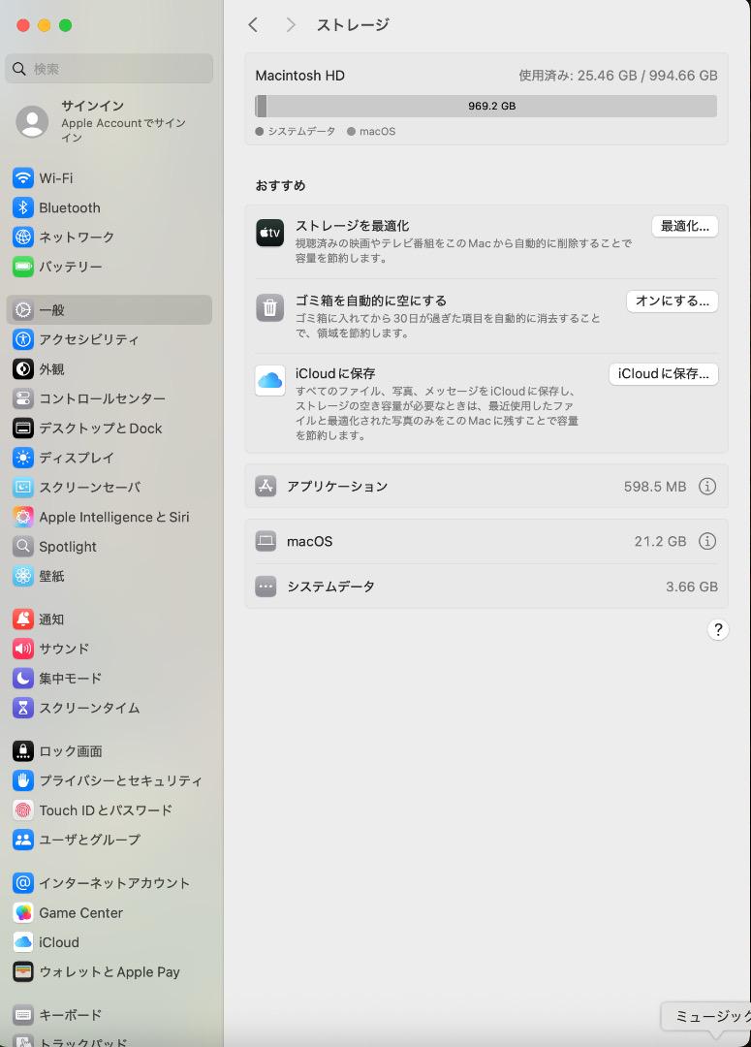
Task: Select ネットワーク globe icon
Action: pyautogui.click(x=22, y=238)
